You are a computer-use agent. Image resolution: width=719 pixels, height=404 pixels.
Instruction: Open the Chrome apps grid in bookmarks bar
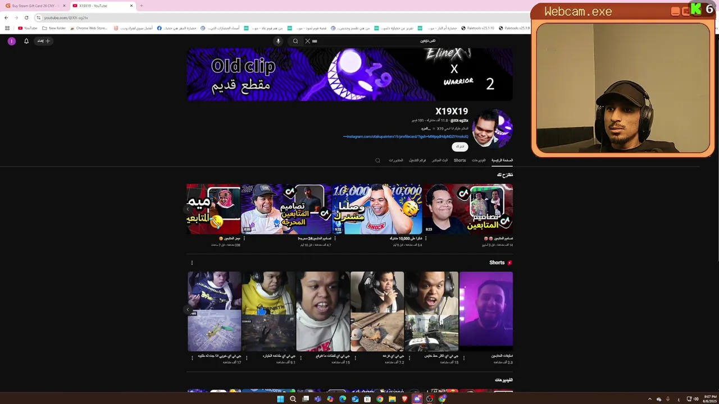7,28
